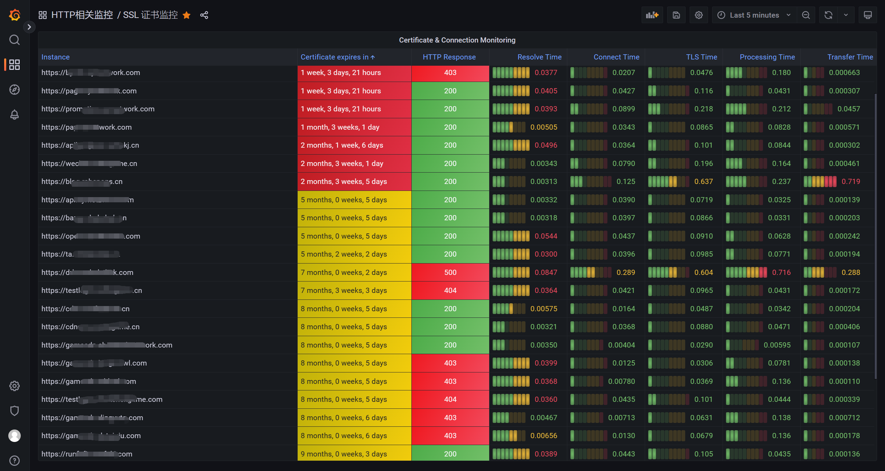This screenshot has width=885, height=471.
Task: Click the 0.125 connect time value
Action: point(626,182)
